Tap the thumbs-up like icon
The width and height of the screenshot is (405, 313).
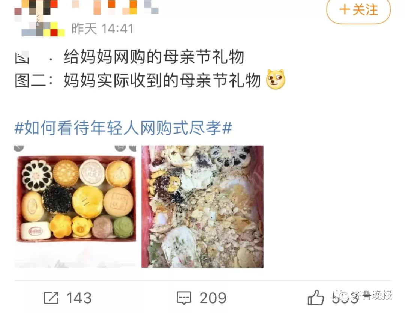(316, 298)
